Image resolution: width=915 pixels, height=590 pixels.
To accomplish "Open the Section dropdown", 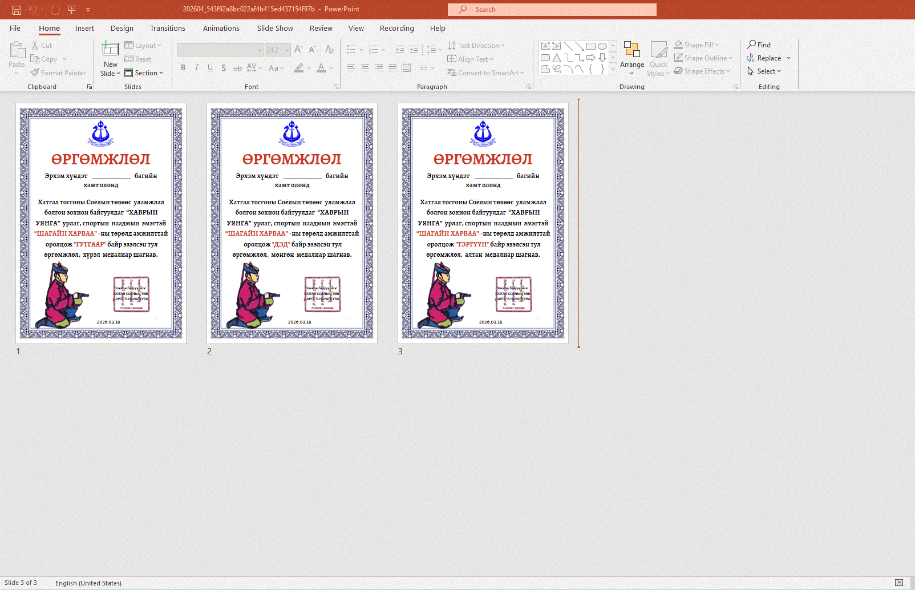I will click(144, 73).
